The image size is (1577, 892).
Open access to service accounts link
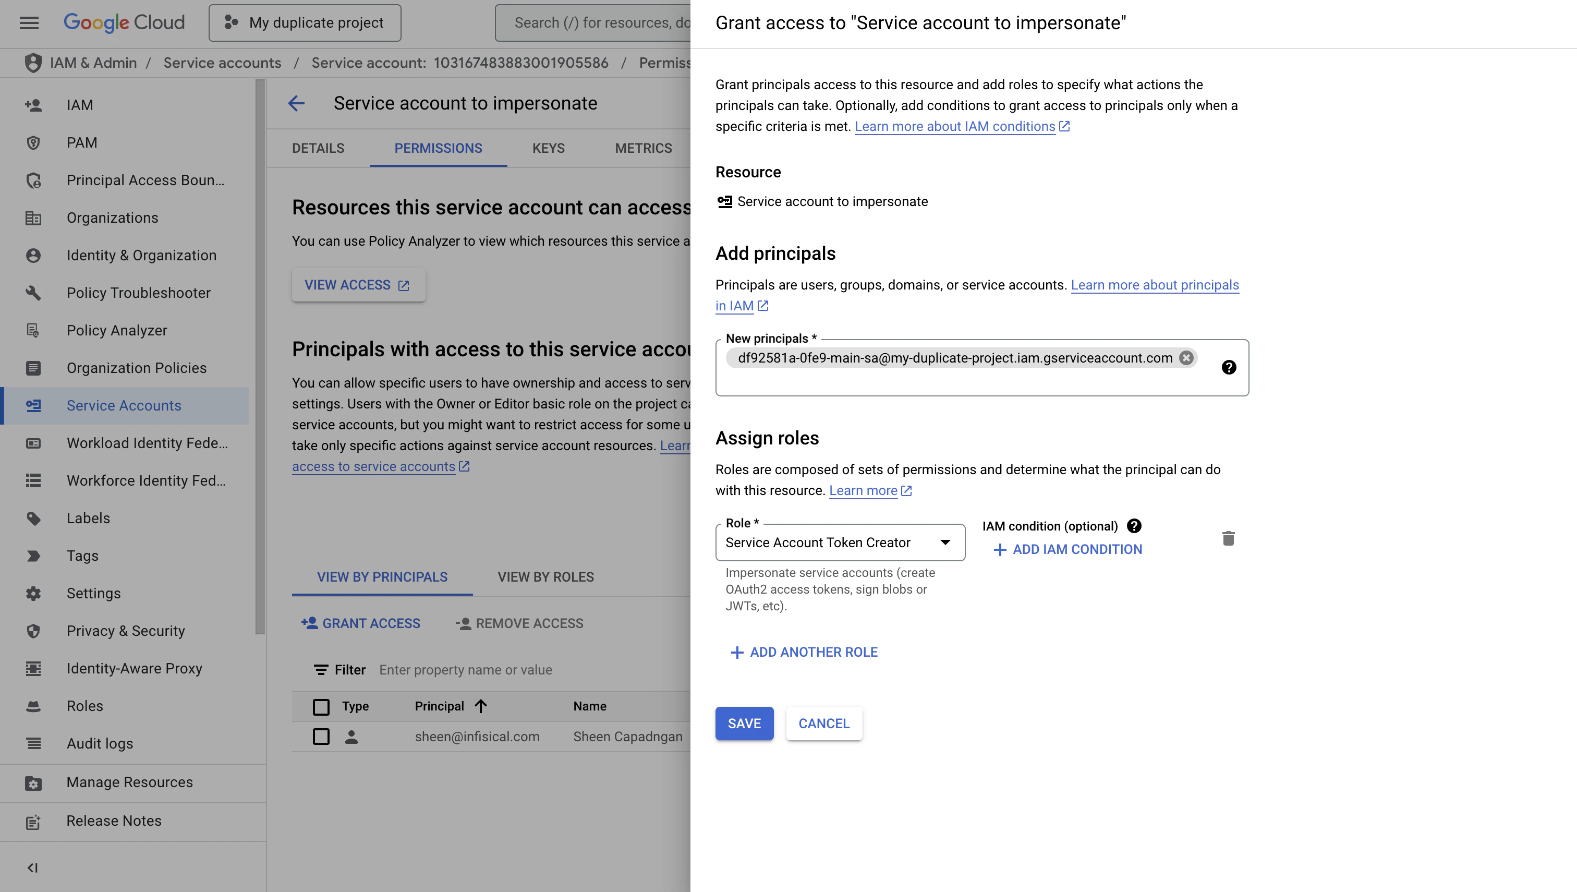coord(380,467)
